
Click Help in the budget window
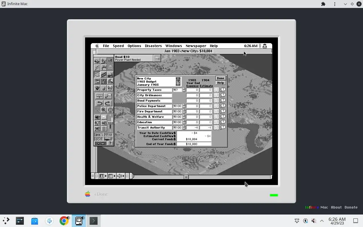point(220,83)
